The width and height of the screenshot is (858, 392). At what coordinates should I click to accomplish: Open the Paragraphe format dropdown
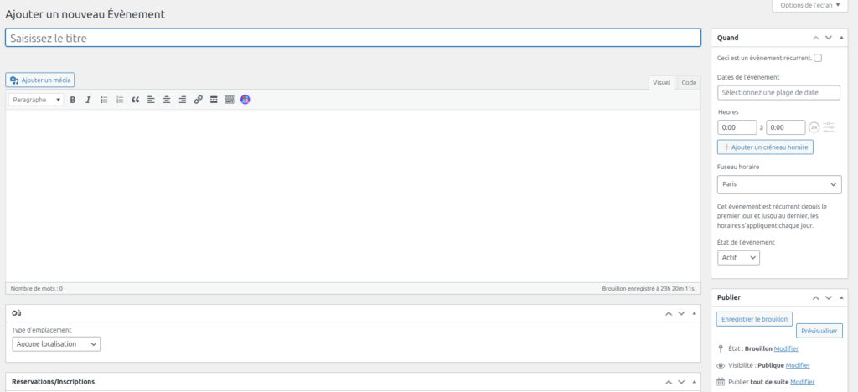pyautogui.click(x=36, y=100)
